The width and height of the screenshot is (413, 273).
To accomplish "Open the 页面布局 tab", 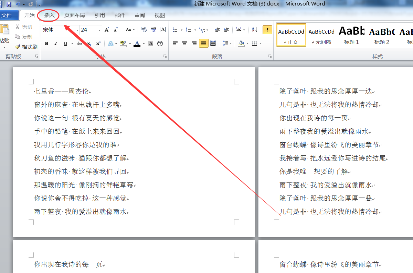I will 74,15.
